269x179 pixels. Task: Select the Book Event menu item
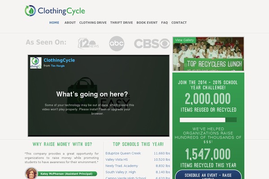pos(147,23)
